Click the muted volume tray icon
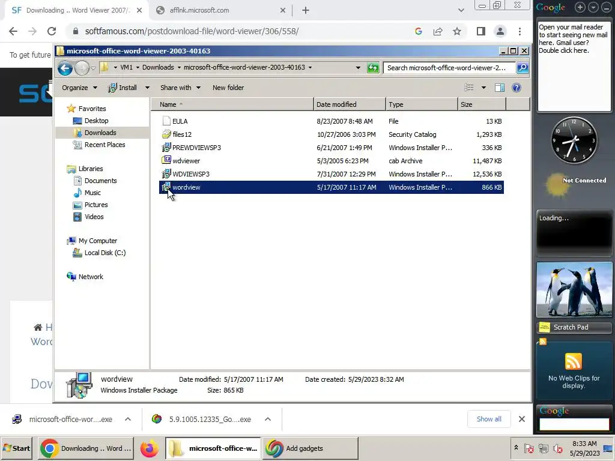This screenshot has width=615, height=461. [557, 448]
